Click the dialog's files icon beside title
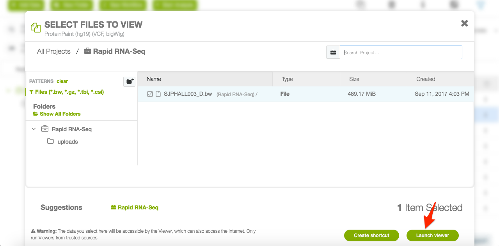Image resolution: width=499 pixels, height=246 pixels. click(36, 28)
